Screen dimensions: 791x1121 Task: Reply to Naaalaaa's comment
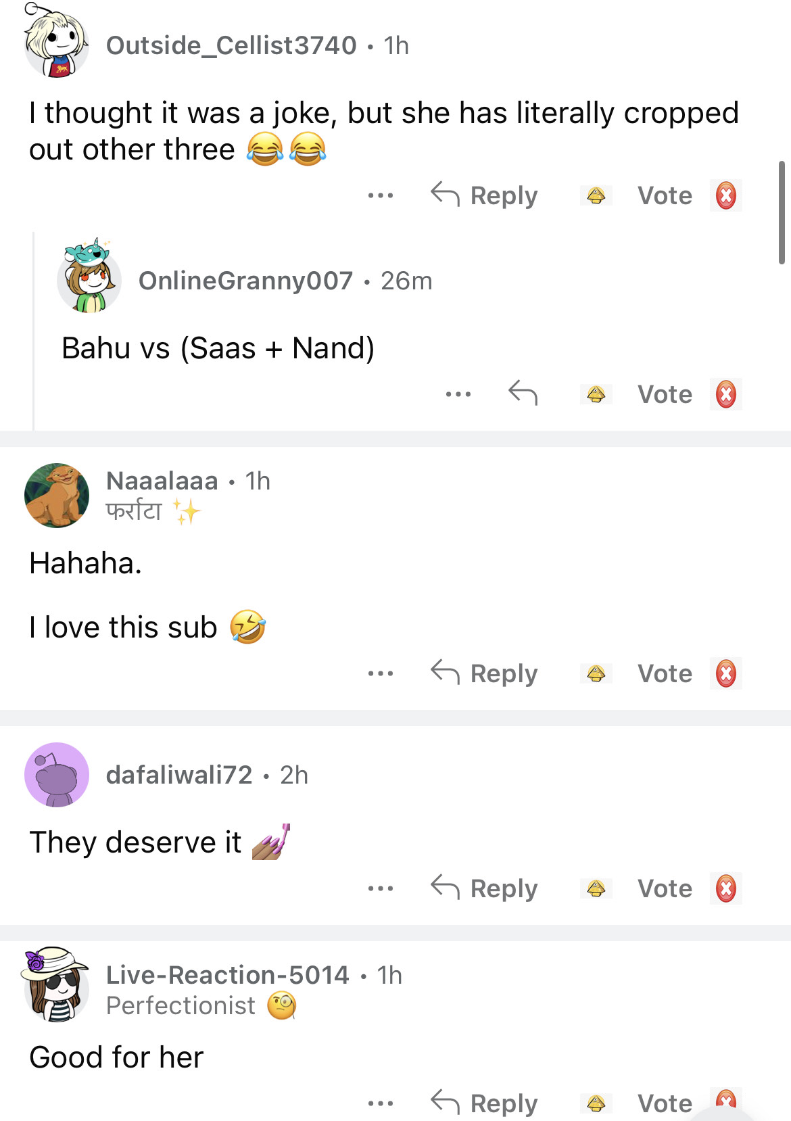485,673
